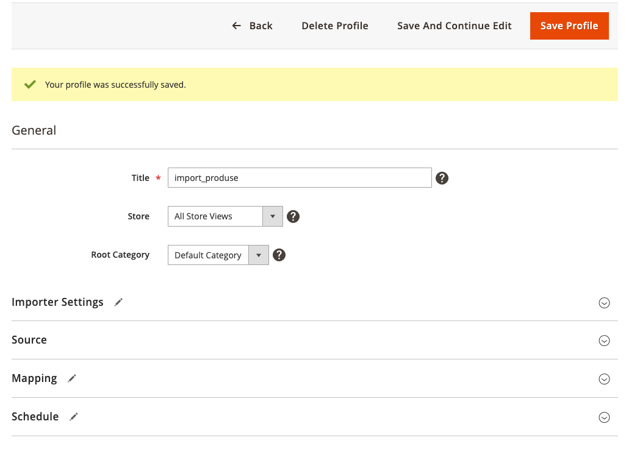Click the Back arrow icon

(x=236, y=26)
